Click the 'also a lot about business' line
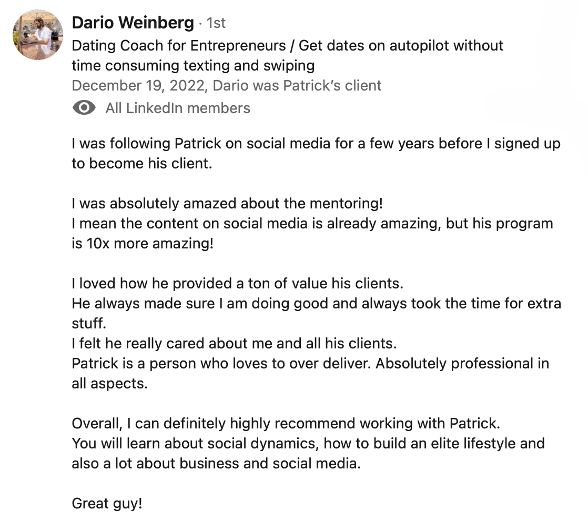This screenshot has width=588, height=520. coord(216,463)
